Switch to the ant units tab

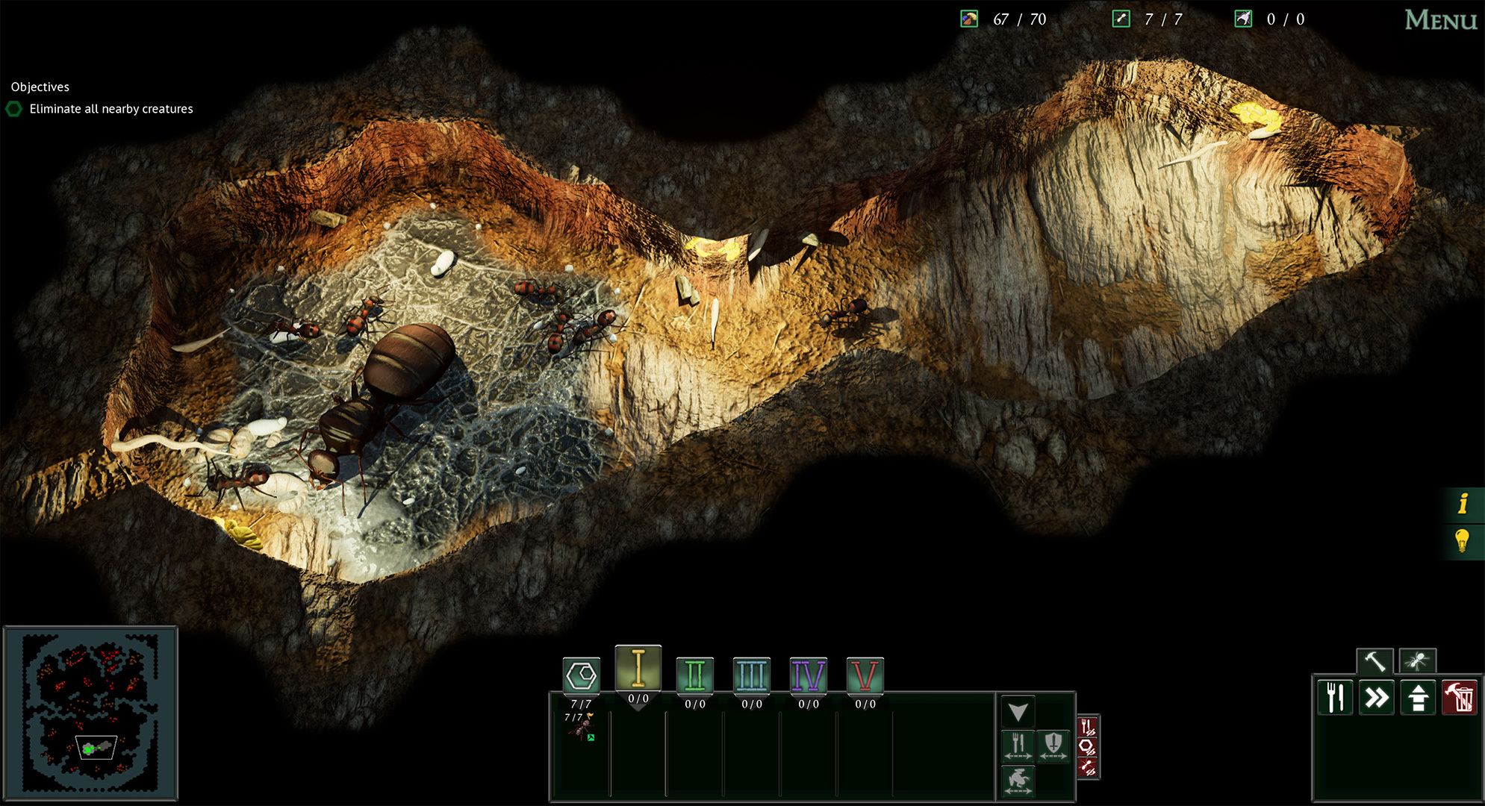pos(1417,661)
